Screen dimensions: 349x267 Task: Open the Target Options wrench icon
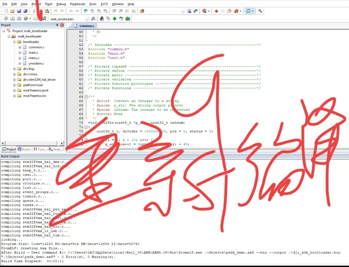[x=93, y=19]
